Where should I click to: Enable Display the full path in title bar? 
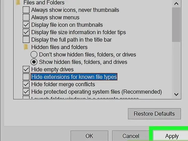26,40
